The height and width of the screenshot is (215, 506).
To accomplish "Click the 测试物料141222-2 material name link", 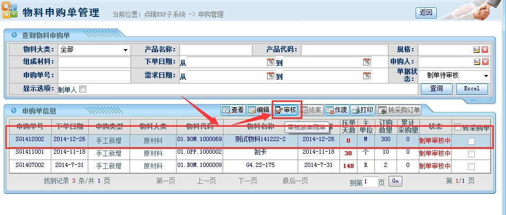I will (260, 140).
